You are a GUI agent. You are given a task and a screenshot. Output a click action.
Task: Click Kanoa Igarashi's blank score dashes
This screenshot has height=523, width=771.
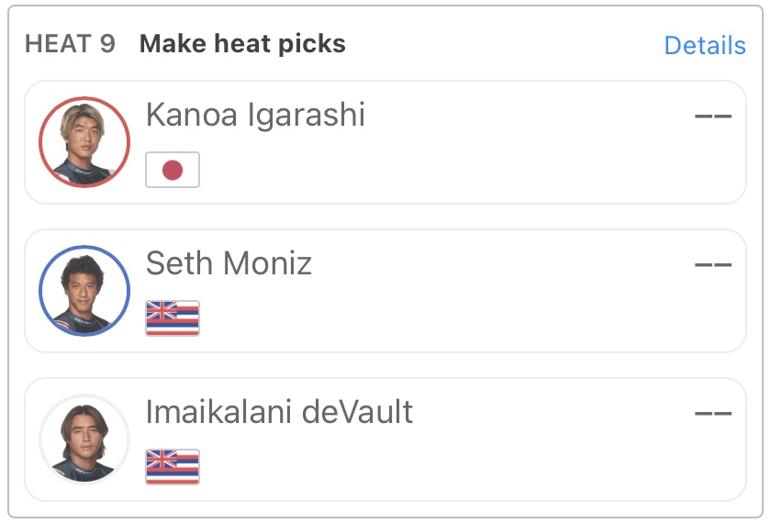[712, 117]
